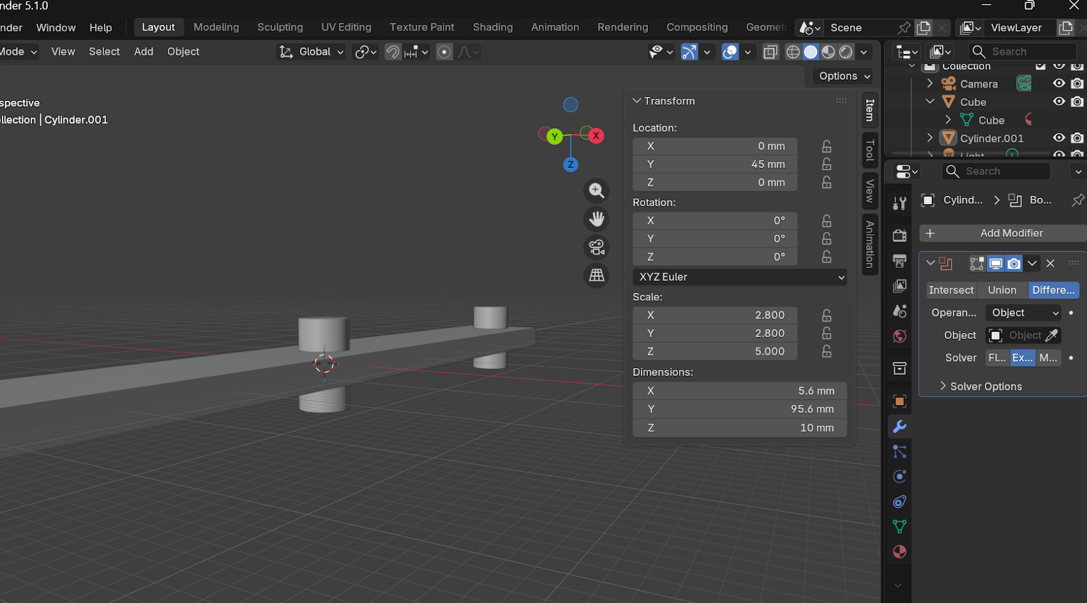Select wireframe viewport shading
The height and width of the screenshot is (603, 1087).
793,52
